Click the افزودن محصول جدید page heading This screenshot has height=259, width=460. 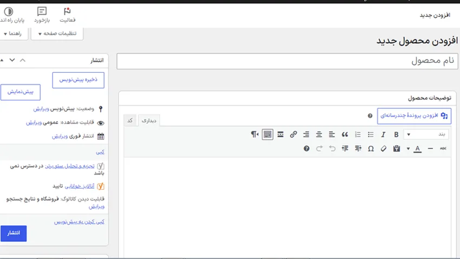click(x=417, y=41)
